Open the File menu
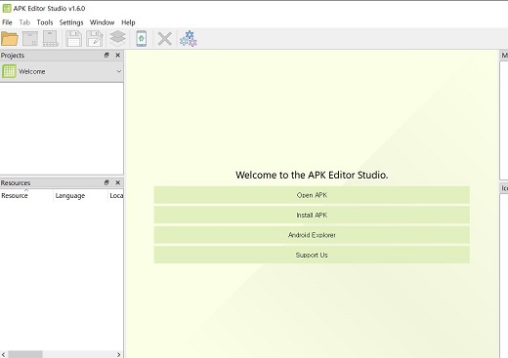Image resolution: width=508 pixels, height=358 pixels. (x=7, y=22)
